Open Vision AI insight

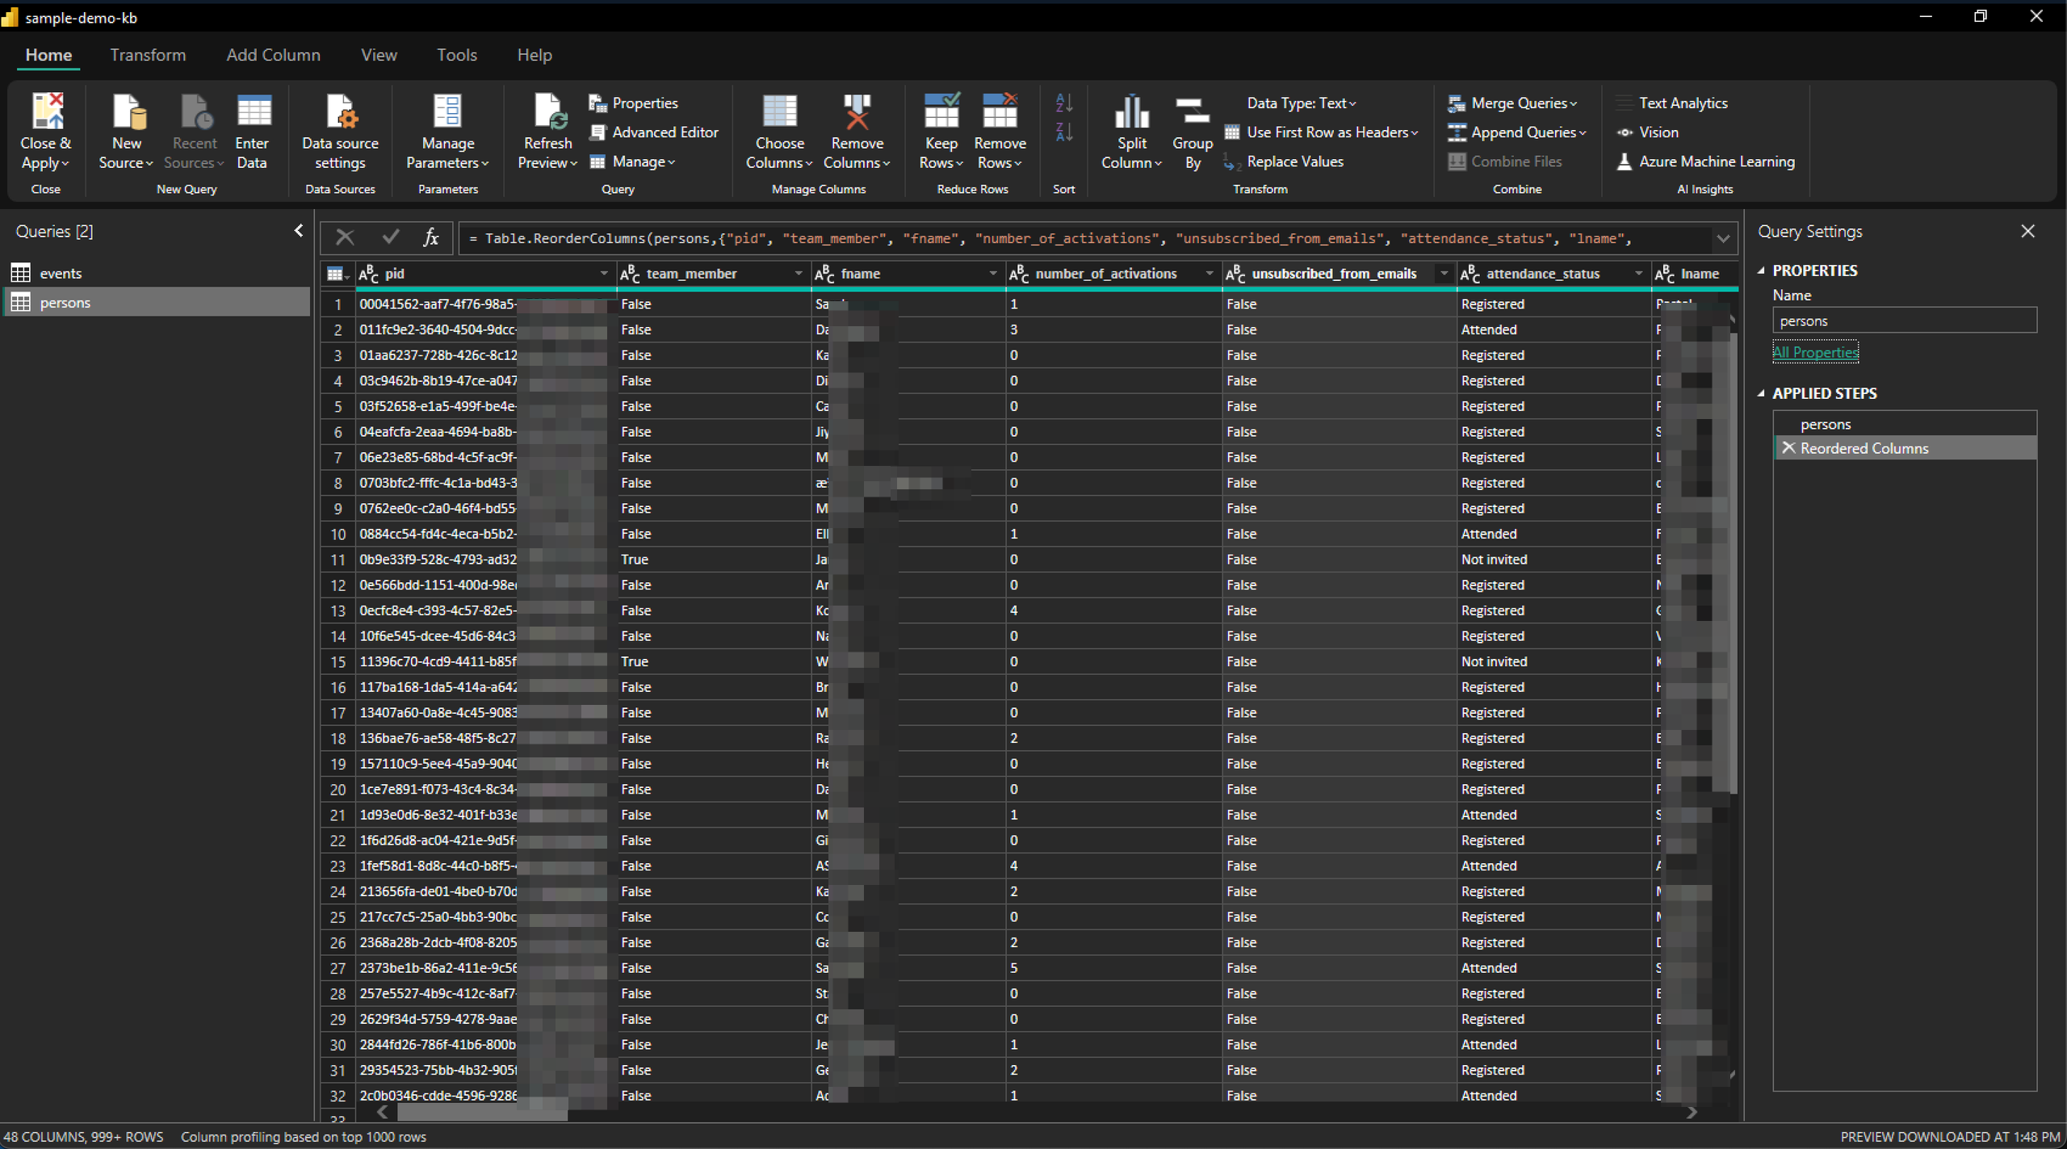pyautogui.click(x=1648, y=132)
